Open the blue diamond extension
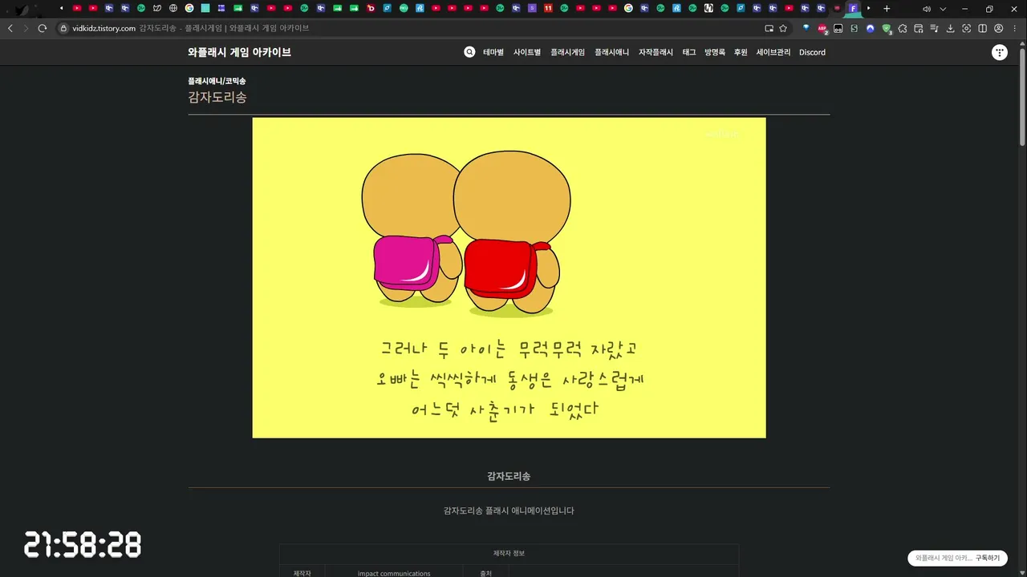The width and height of the screenshot is (1027, 577). pyautogui.click(x=806, y=28)
